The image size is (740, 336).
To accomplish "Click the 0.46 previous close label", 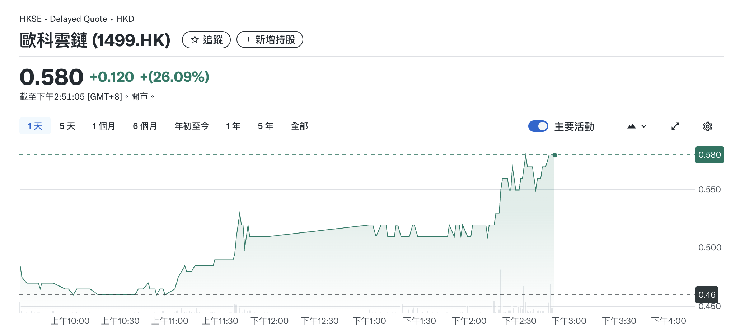I will point(707,295).
